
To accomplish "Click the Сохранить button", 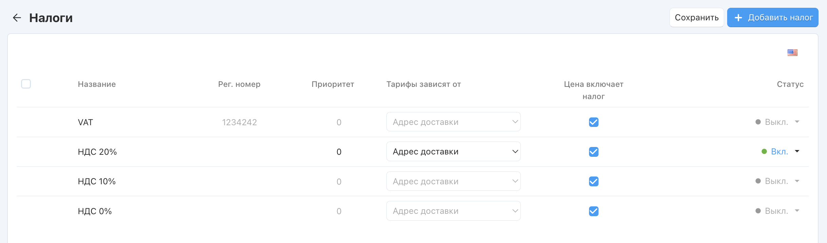I will [696, 18].
